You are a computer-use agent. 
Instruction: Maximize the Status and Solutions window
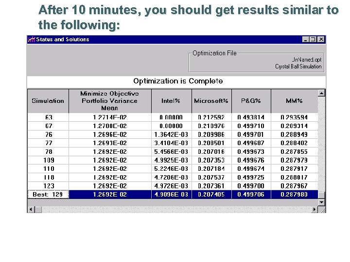(x=313, y=39)
